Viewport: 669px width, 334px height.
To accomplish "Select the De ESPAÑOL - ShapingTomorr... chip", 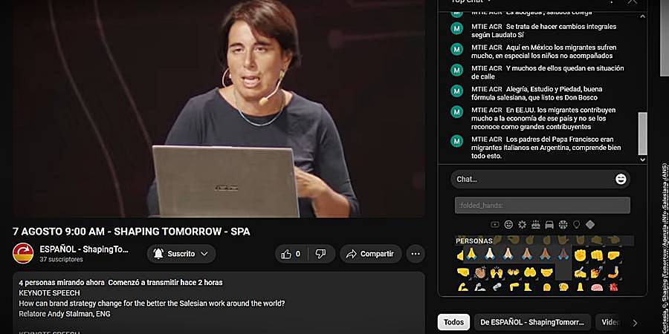I will click(x=532, y=322).
